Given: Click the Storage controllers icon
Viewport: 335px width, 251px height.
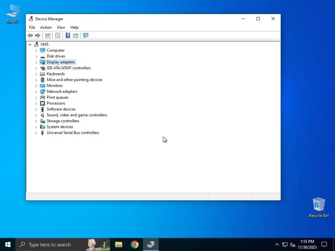Looking at the screenshot, I should [x=43, y=121].
